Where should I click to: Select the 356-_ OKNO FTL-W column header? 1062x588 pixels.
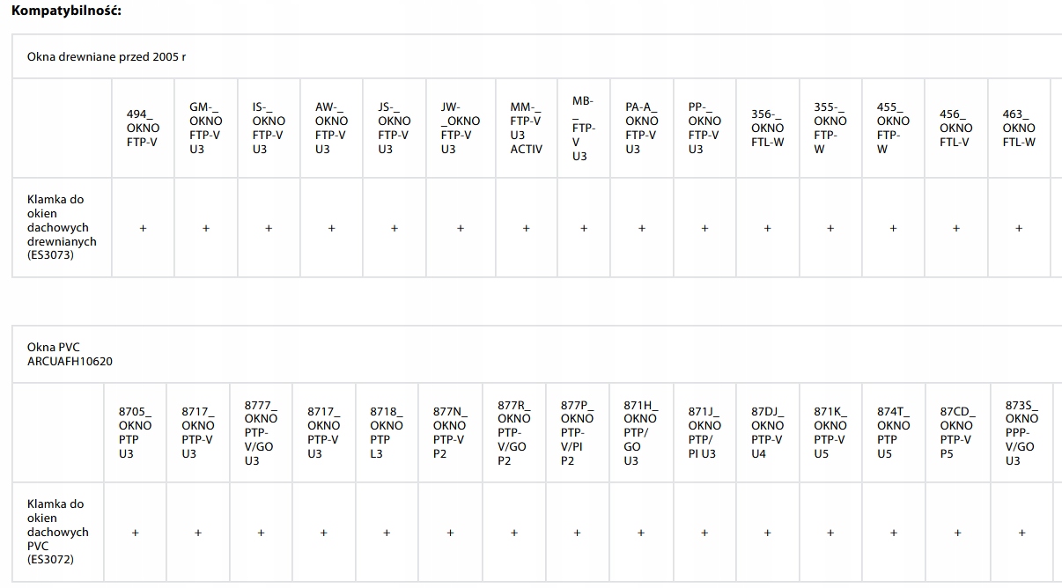767,128
